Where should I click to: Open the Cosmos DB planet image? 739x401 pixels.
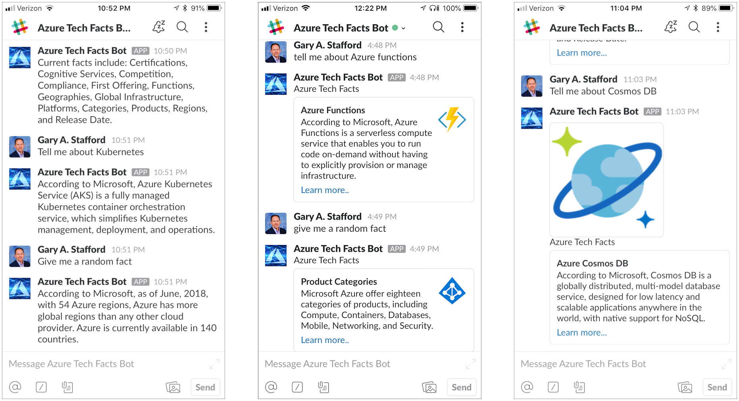[x=606, y=179]
